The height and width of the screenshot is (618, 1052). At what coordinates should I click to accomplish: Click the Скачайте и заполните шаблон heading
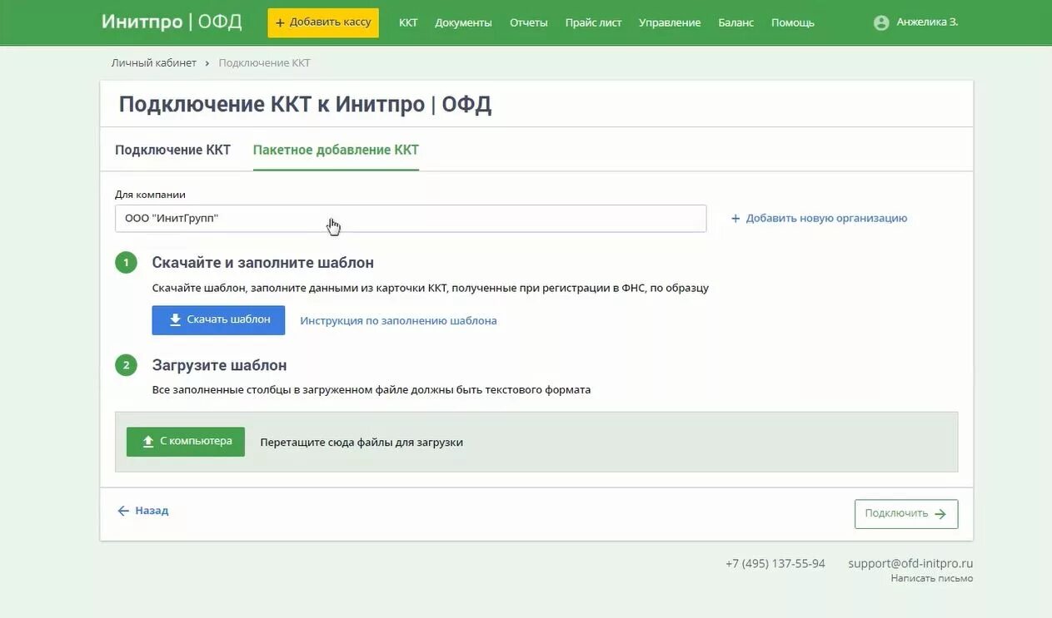[262, 263]
